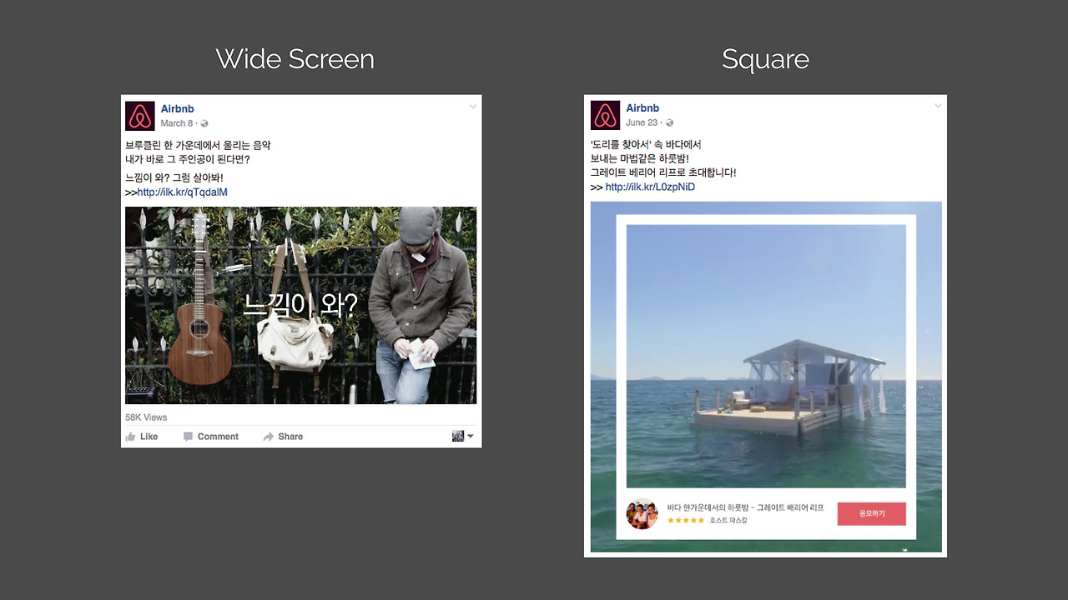Click the public globe icon beside June 23

(x=669, y=123)
